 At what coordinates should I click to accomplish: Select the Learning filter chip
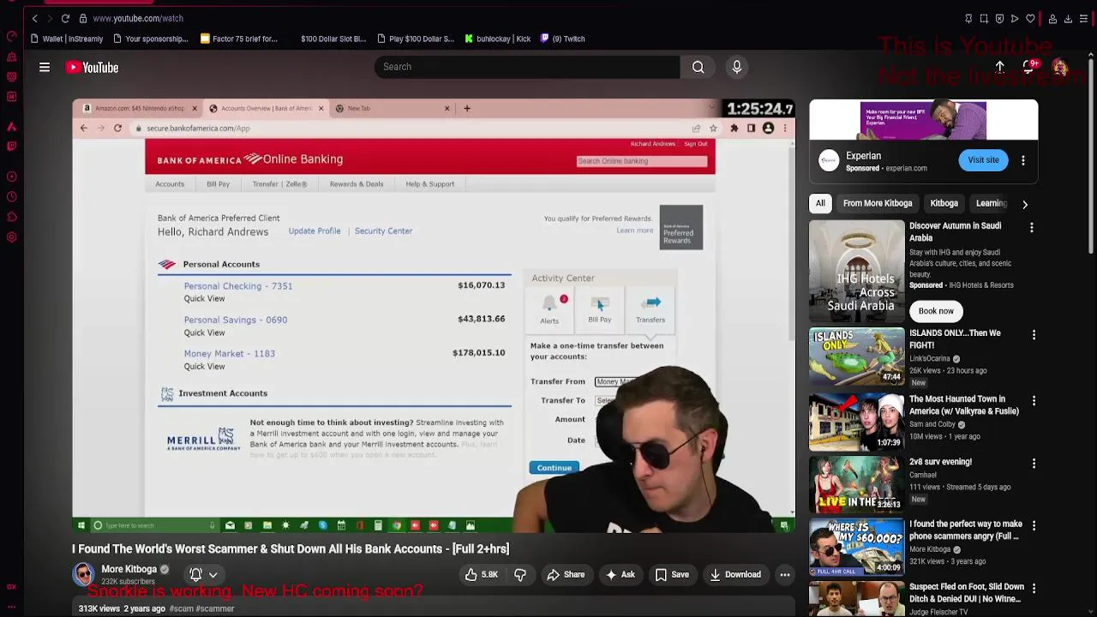[992, 203]
